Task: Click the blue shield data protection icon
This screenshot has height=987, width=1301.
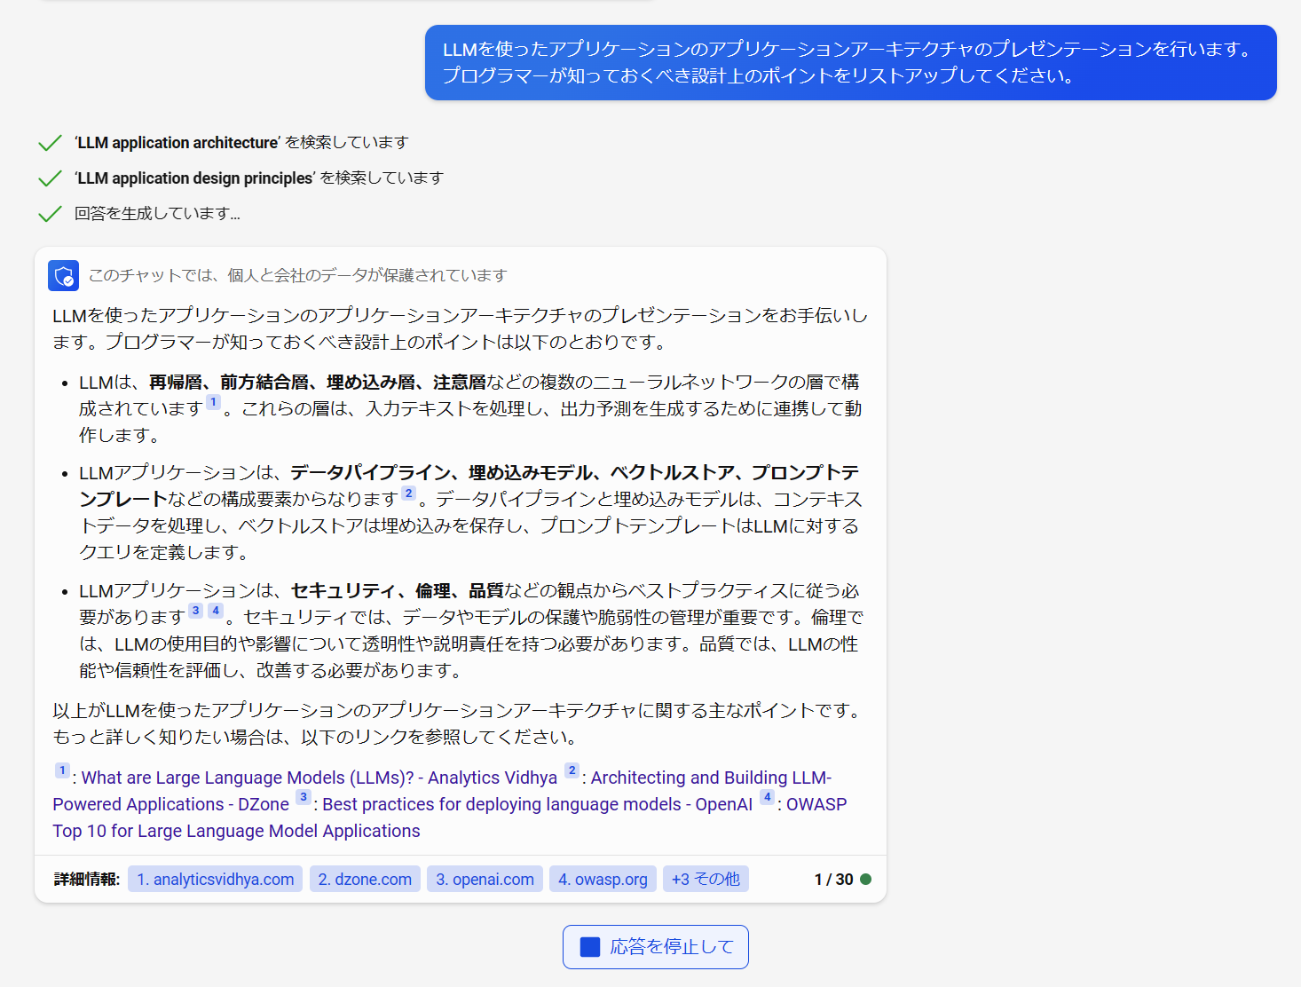Action: [63, 276]
